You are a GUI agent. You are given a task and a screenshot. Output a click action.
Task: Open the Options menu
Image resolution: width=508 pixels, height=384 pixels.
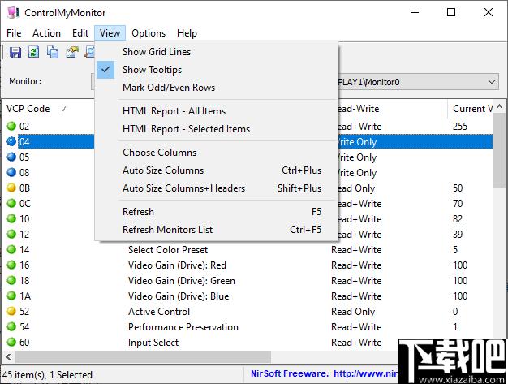coord(149,33)
